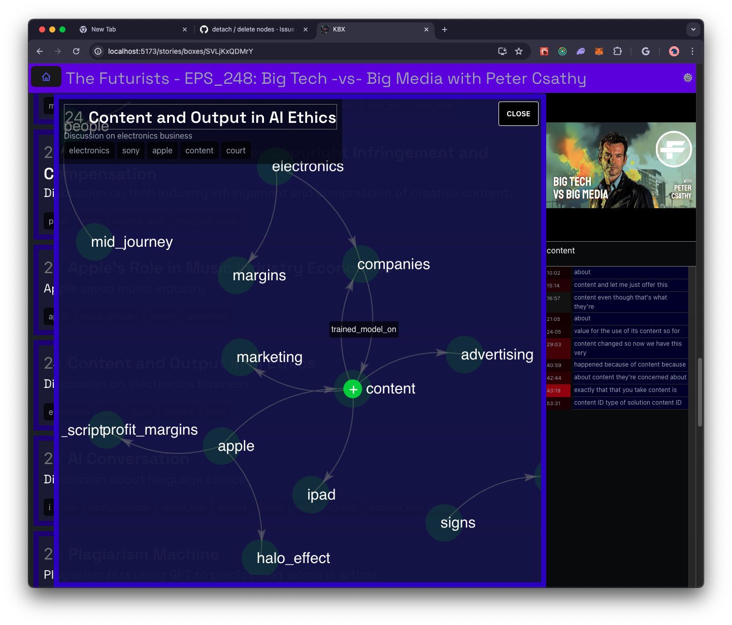
Task: Click the home icon button
Action: click(x=46, y=77)
